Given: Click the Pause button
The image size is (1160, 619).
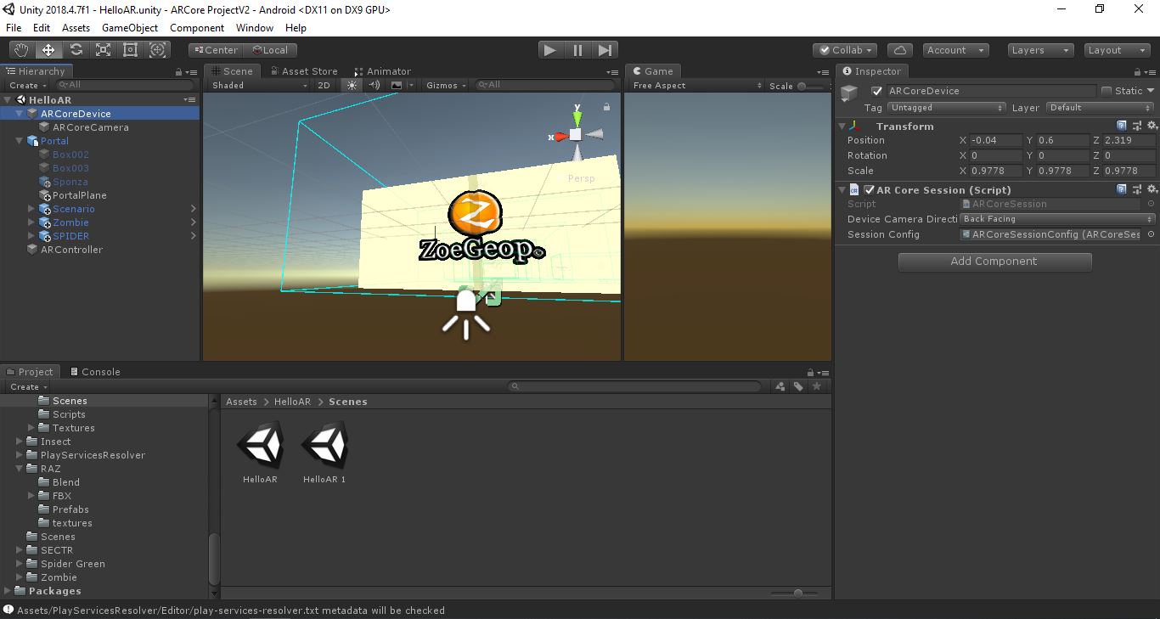Looking at the screenshot, I should pyautogui.click(x=577, y=50).
